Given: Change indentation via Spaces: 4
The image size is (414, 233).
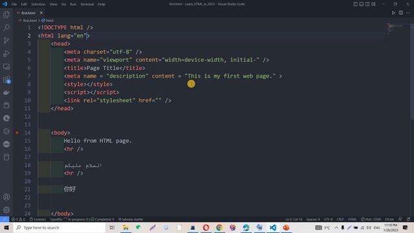Looking at the screenshot, I should point(313,219).
